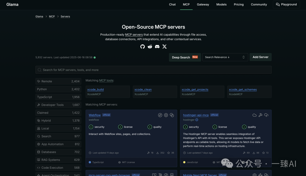
Task: Click the cloud-upload icon on hostinger-api-mcp card
Action: (266, 115)
